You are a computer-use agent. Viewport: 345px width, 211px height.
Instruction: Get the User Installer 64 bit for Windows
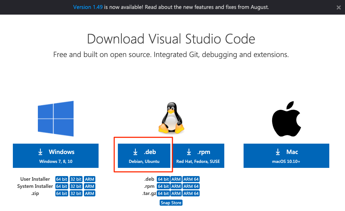[61, 179]
